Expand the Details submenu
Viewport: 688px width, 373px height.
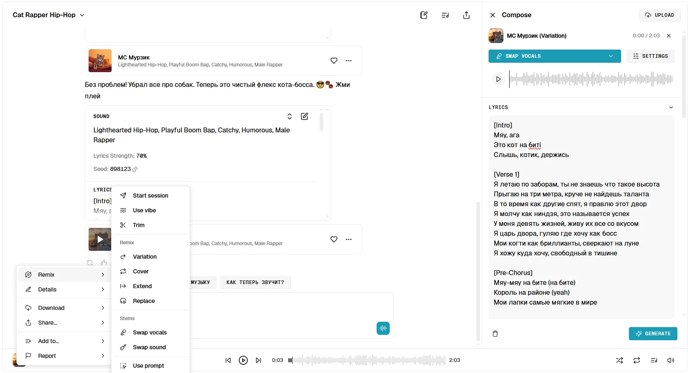64,289
